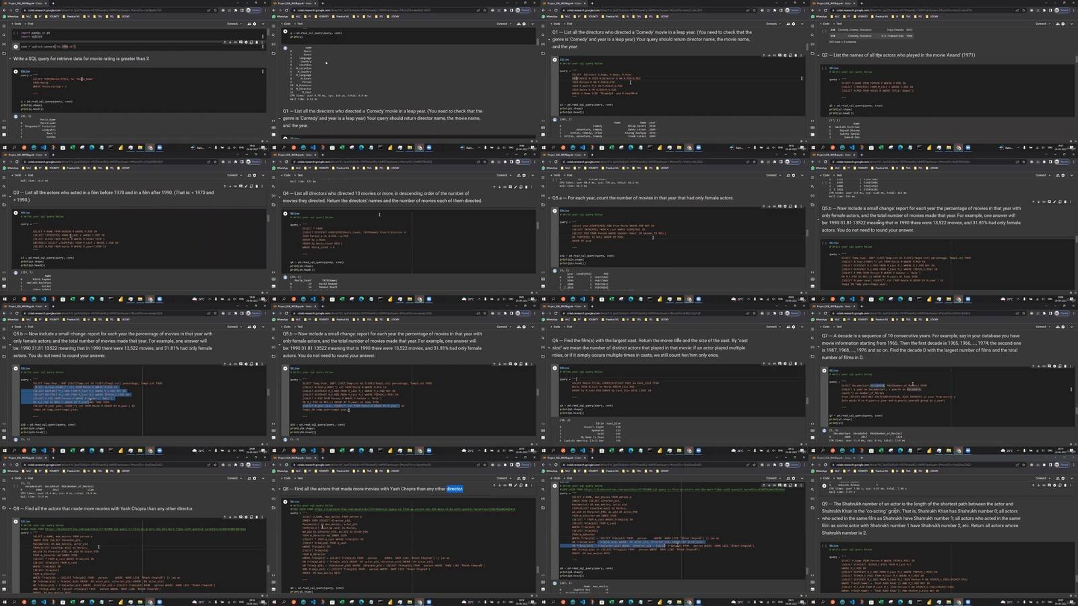Copy the cell link using the link icon

click(235, 42)
